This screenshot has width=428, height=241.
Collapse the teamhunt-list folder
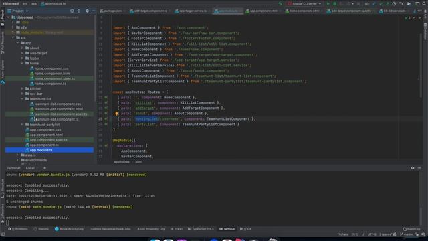(22, 99)
